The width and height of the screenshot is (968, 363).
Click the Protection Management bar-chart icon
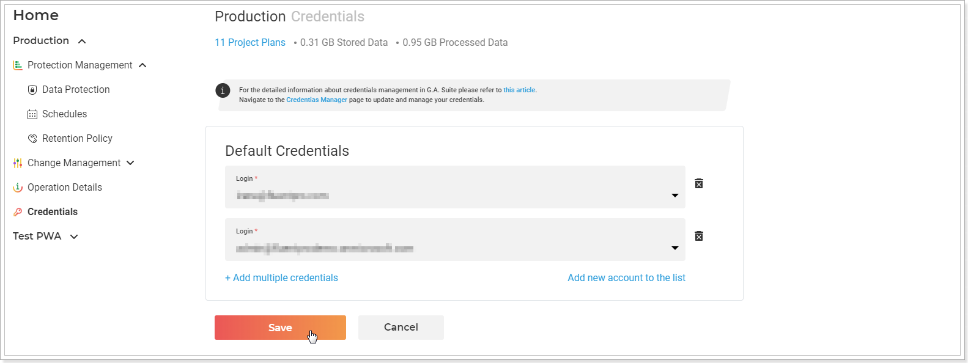(18, 65)
